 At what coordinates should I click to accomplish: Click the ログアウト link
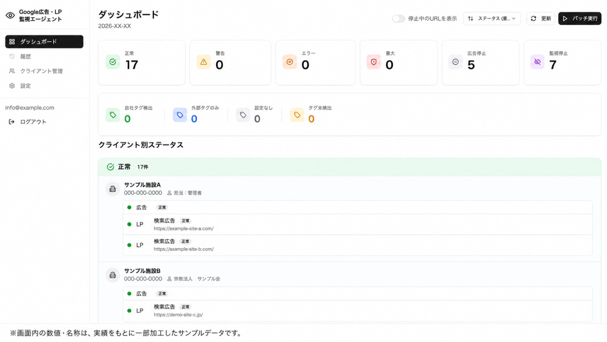[33, 122]
